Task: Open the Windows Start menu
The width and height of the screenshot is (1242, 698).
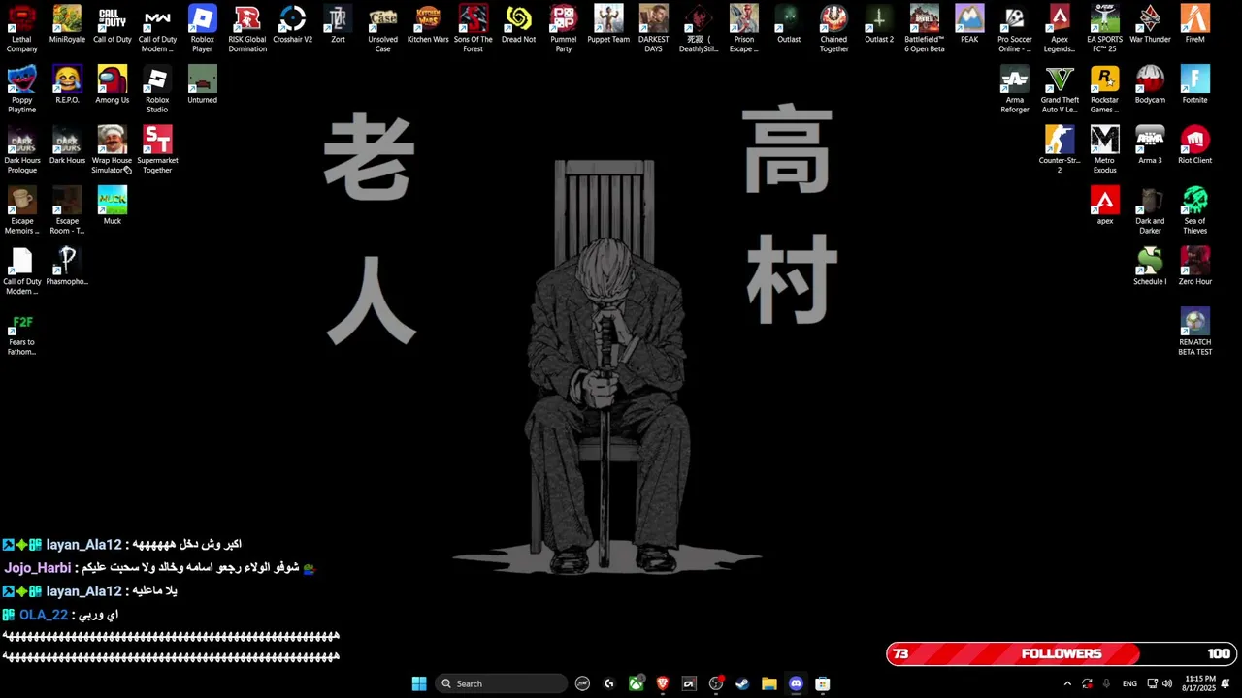Action: (x=419, y=683)
